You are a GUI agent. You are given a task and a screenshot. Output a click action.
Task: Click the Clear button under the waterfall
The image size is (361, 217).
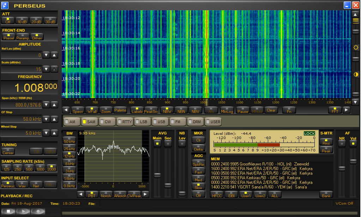click(x=271, y=110)
